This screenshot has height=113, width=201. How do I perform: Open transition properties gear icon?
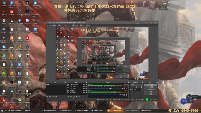(x=142, y=87)
